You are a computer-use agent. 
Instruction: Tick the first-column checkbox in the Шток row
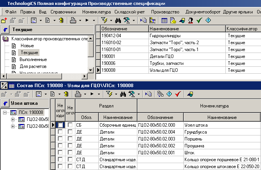pyautogui.click(x=60, y=152)
